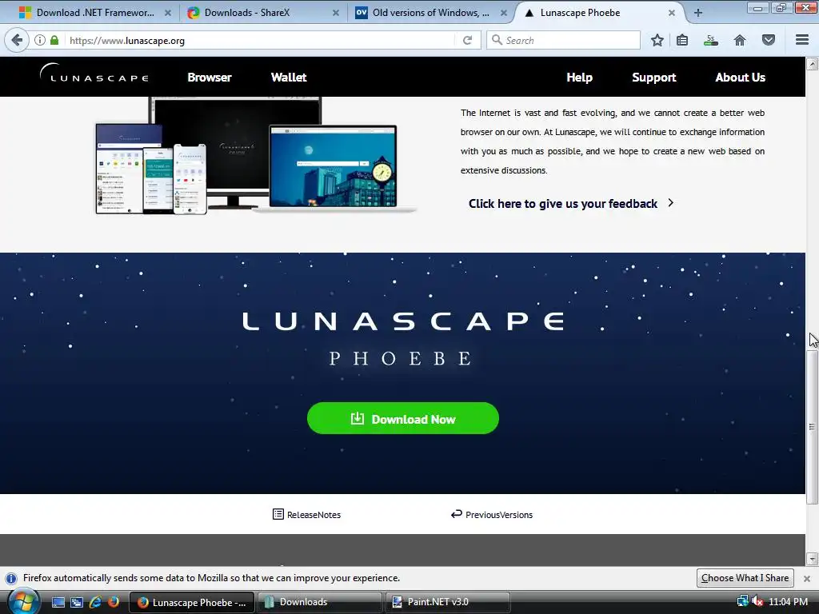Click 'Click here to give us your feedback' link
819x614 pixels.
coord(562,204)
